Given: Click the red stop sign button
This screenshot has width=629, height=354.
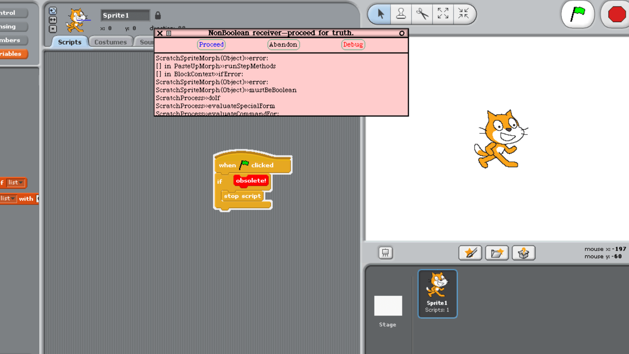Looking at the screenshot, I should tap(617, 14).
